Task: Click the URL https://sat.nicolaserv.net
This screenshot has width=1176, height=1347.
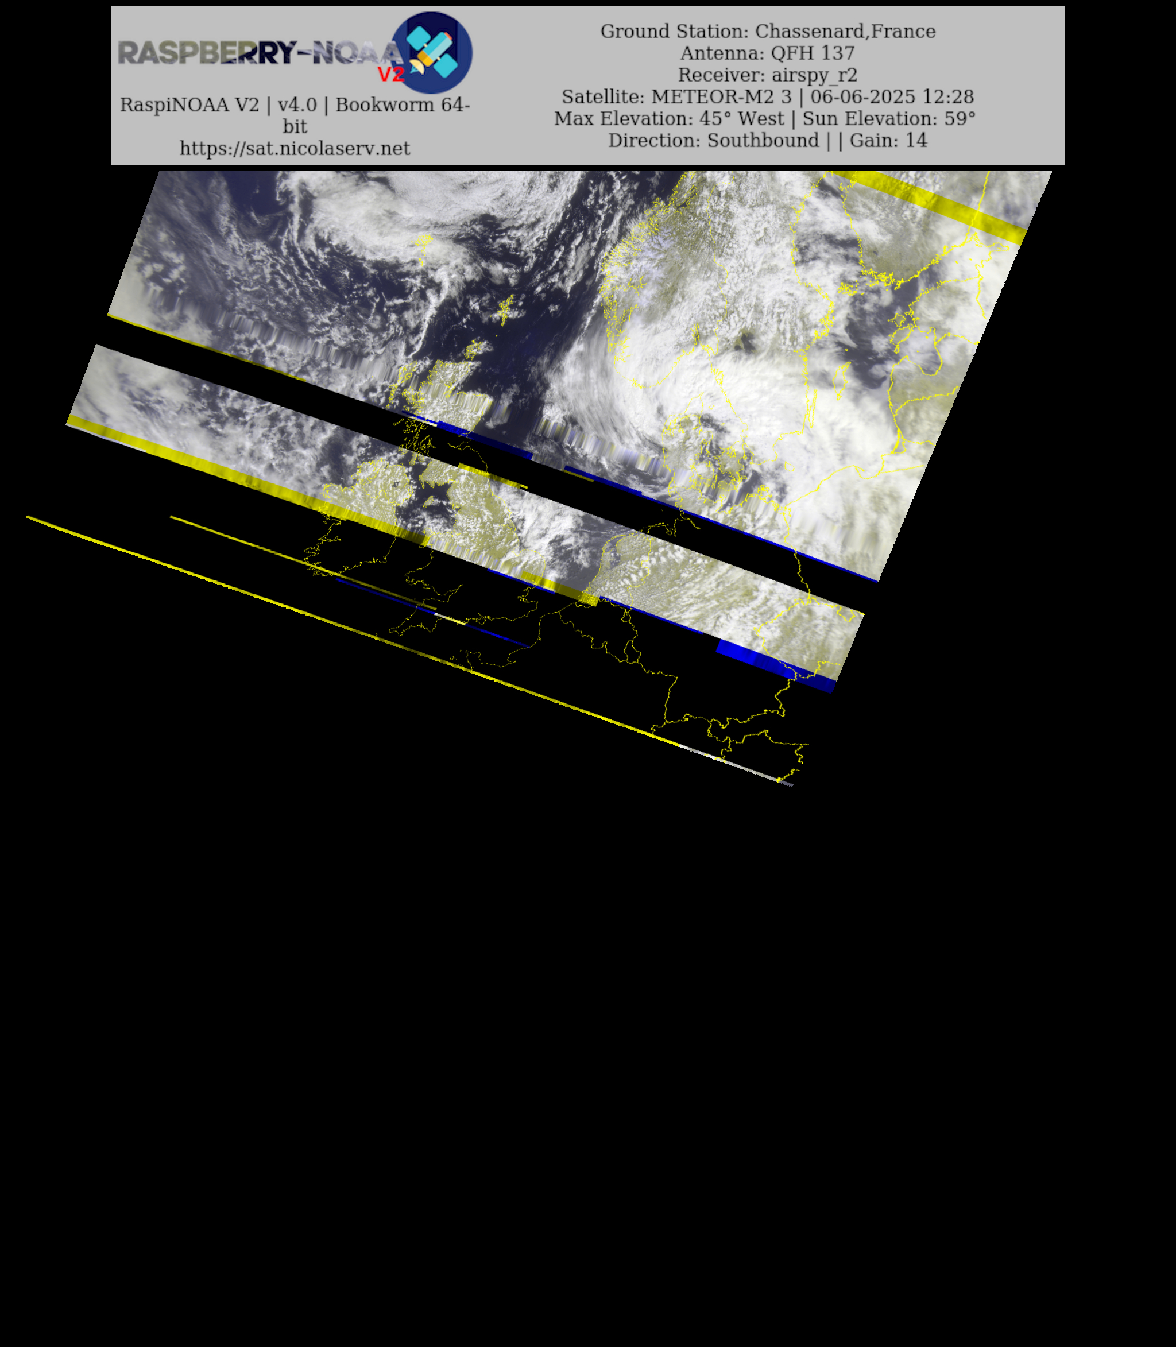Action: [x=295, y=148]
